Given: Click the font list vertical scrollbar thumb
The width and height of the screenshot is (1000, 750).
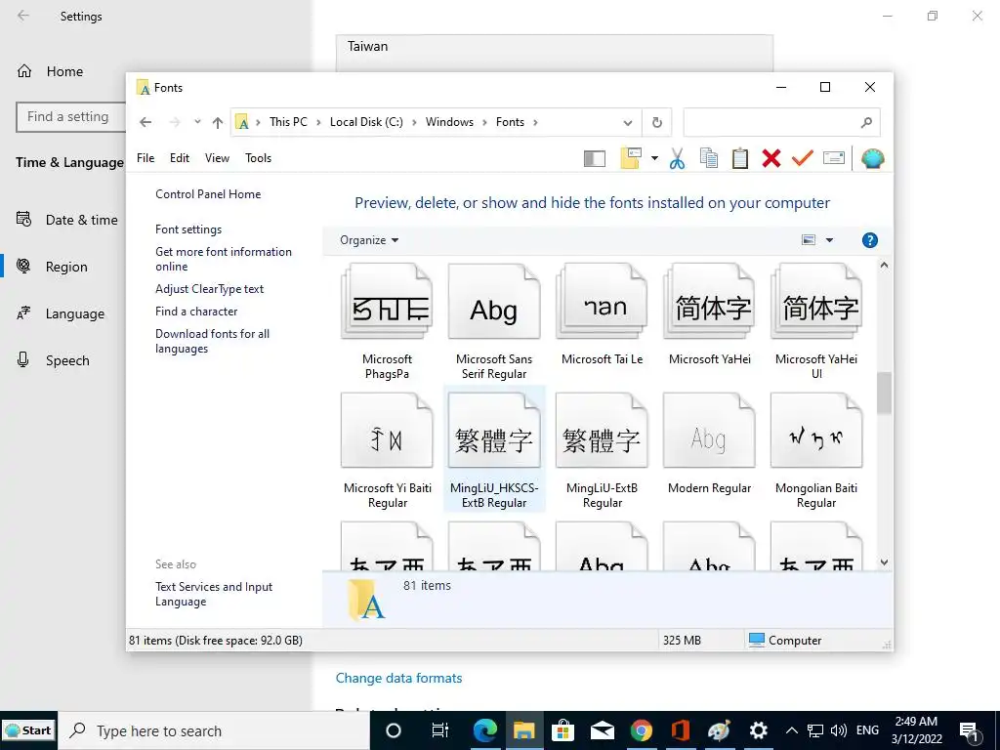Looking at the screenshot, I should tap(884, 393).
